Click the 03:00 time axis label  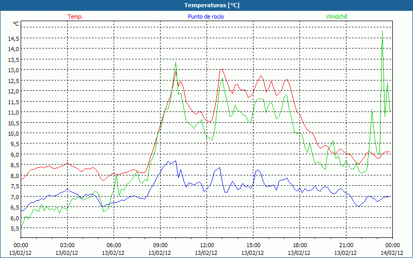coord(67,246)
